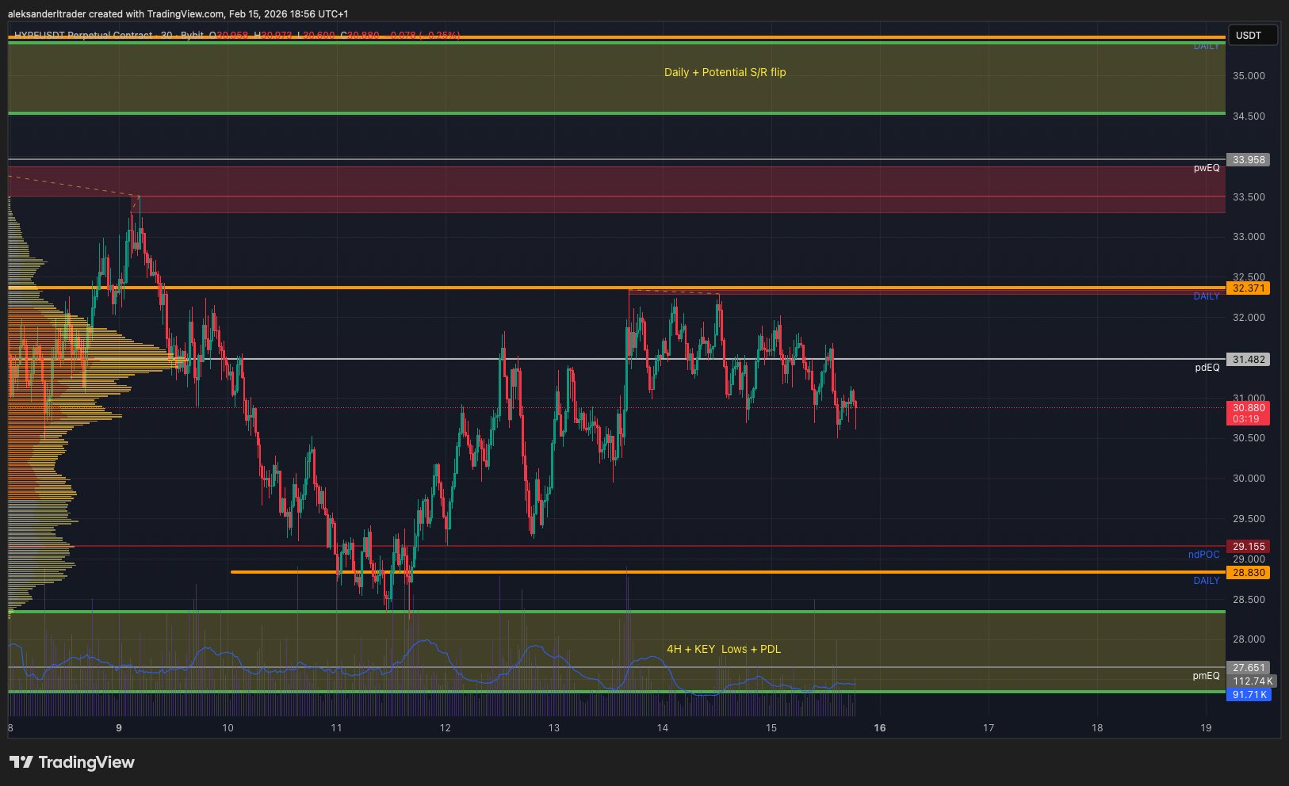
Task: Click the TradingView logo icon
Action: 21,762
